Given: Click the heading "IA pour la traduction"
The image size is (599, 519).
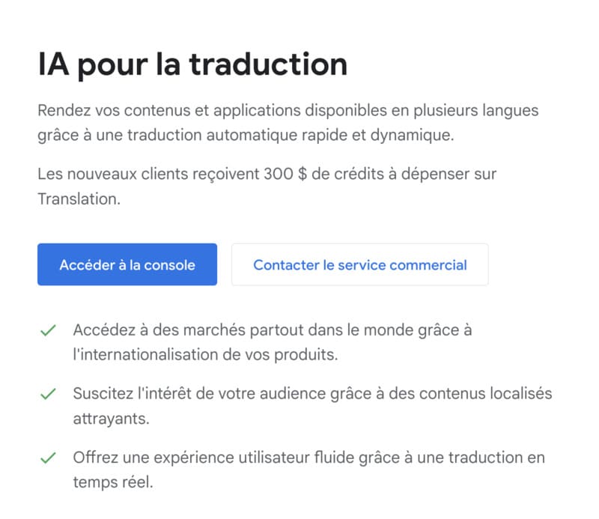Looking at the screenshot, I should pos(192,64).
